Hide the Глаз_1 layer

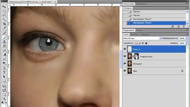125,49
